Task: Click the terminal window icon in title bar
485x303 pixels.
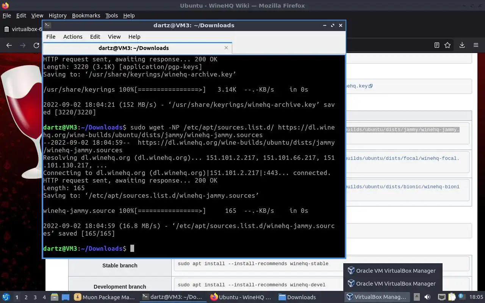Action: click(x=47, y=25)
